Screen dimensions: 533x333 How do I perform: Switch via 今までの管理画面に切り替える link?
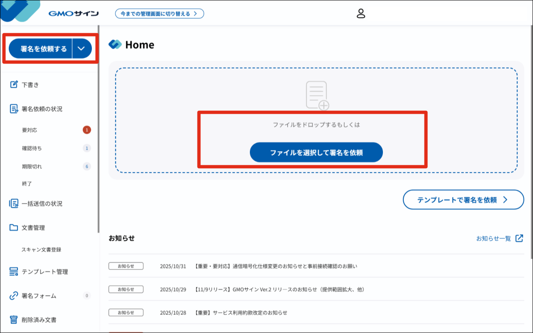pos(159,13)
